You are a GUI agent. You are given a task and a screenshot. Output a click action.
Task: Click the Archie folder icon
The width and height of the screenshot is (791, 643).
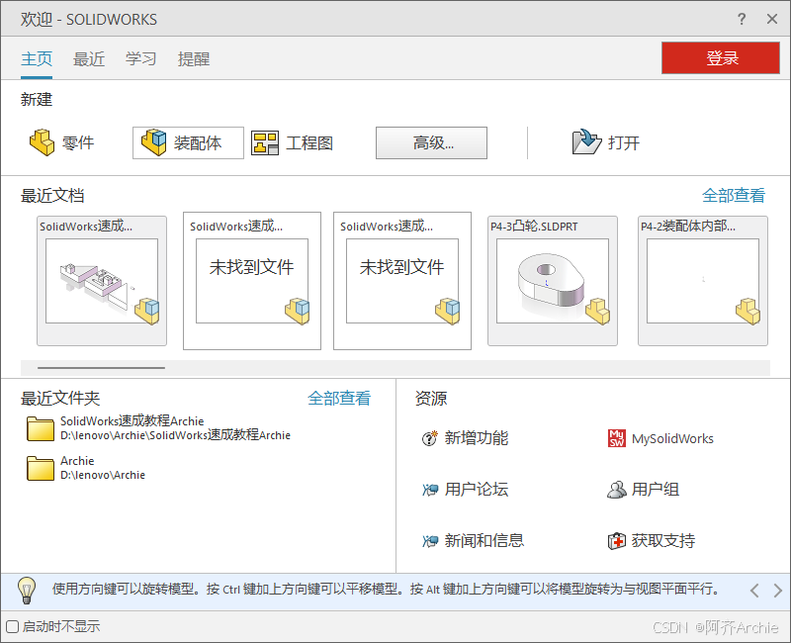(41, 468)
